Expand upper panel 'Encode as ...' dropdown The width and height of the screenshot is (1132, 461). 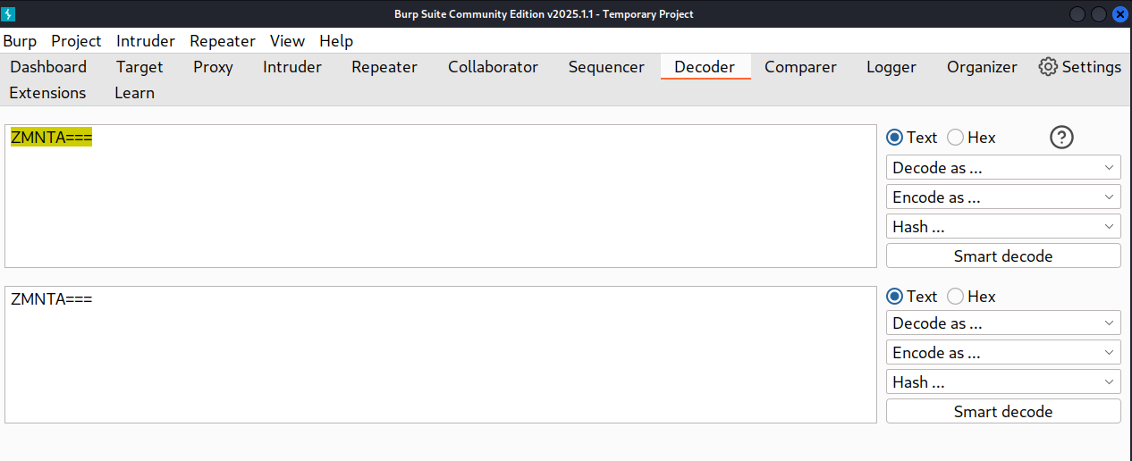(1003, 197)
